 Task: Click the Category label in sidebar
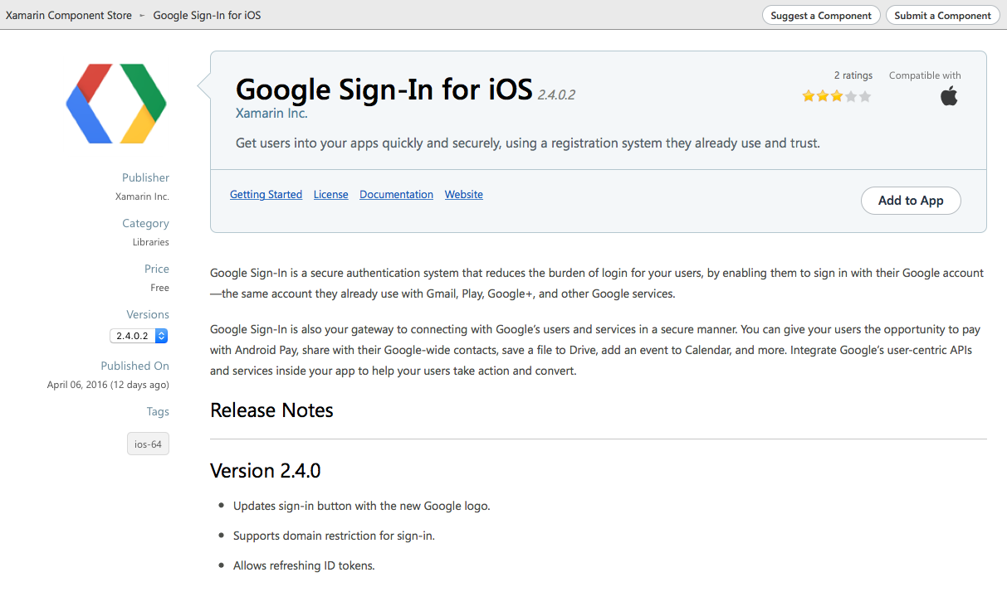click(x=145, y=223)
